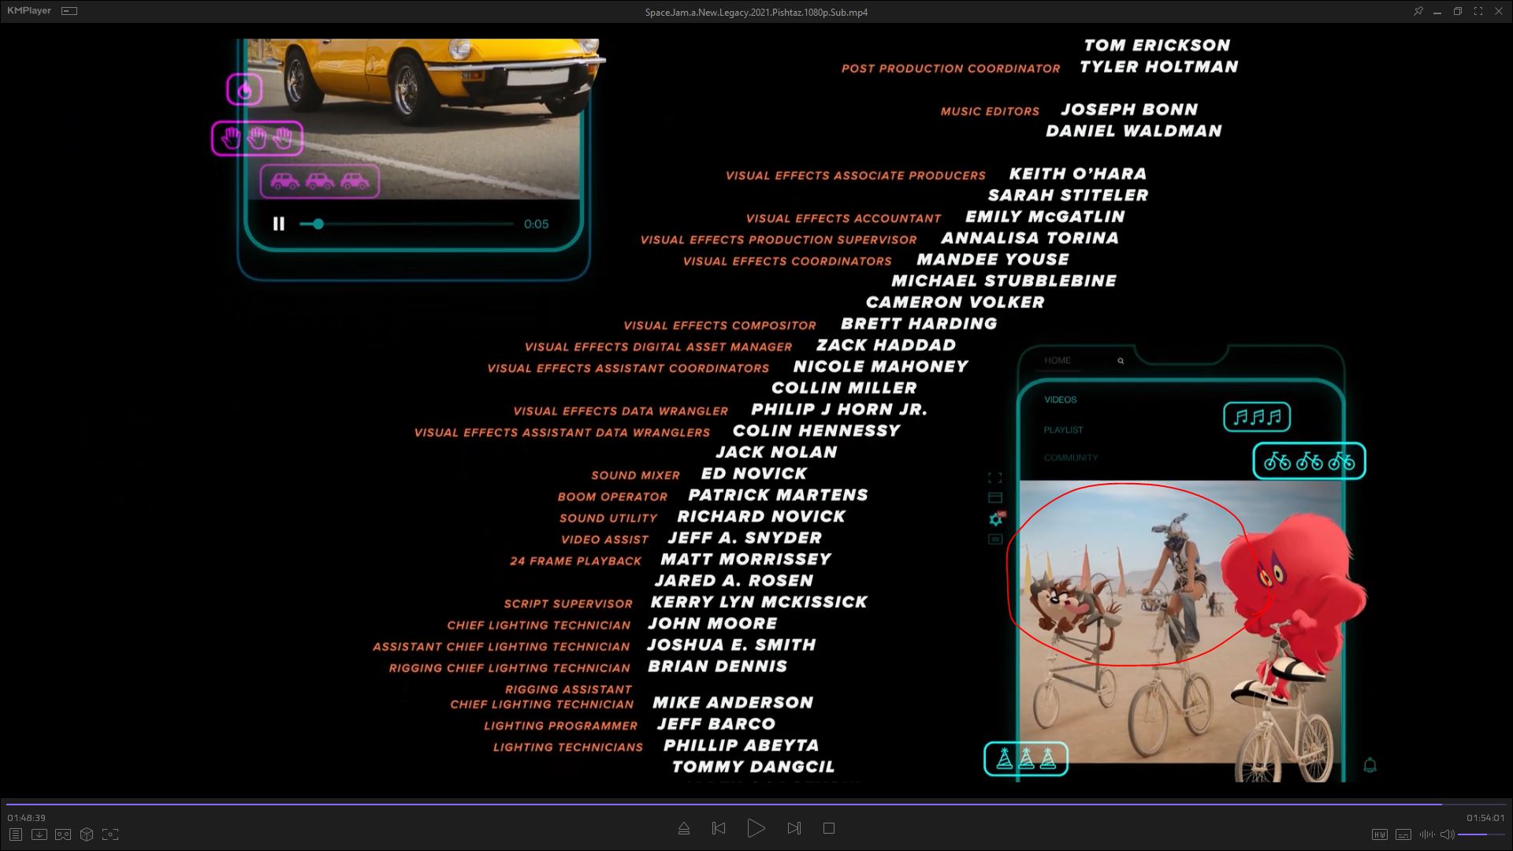Click the eject/open file button
The width and height of the screenshot is (1513, 851).
pos(684,828)
